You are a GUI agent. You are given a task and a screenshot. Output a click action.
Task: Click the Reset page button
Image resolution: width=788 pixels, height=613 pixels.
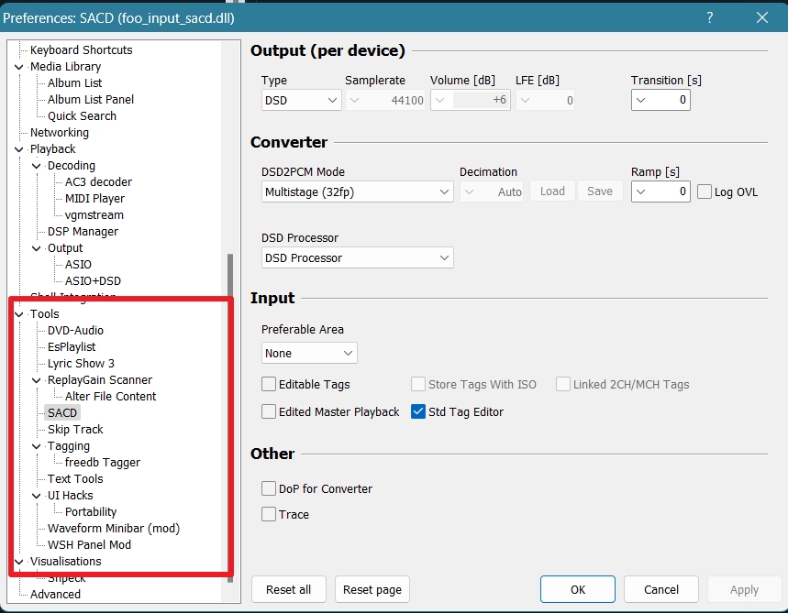(372, 589)
